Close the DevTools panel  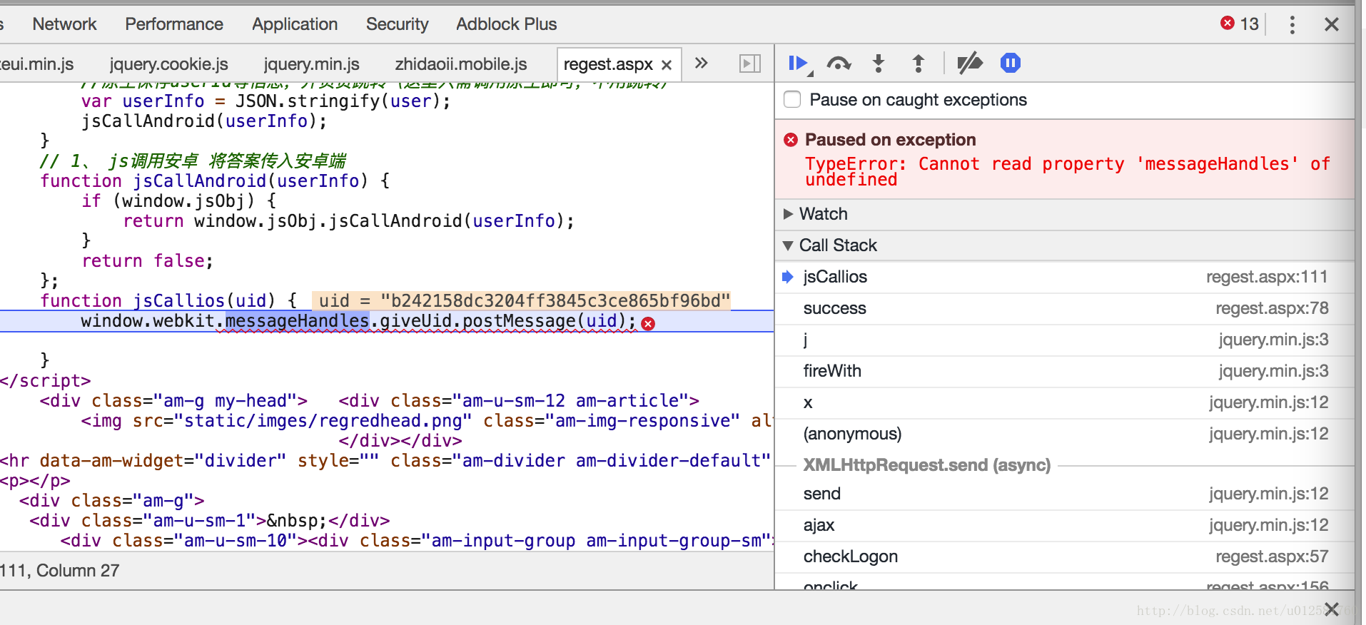pos(1331,25)
